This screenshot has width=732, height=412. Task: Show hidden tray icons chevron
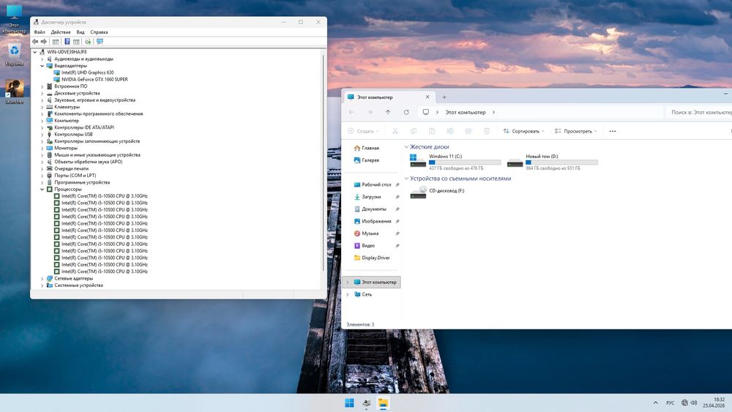tap(655, 402)
